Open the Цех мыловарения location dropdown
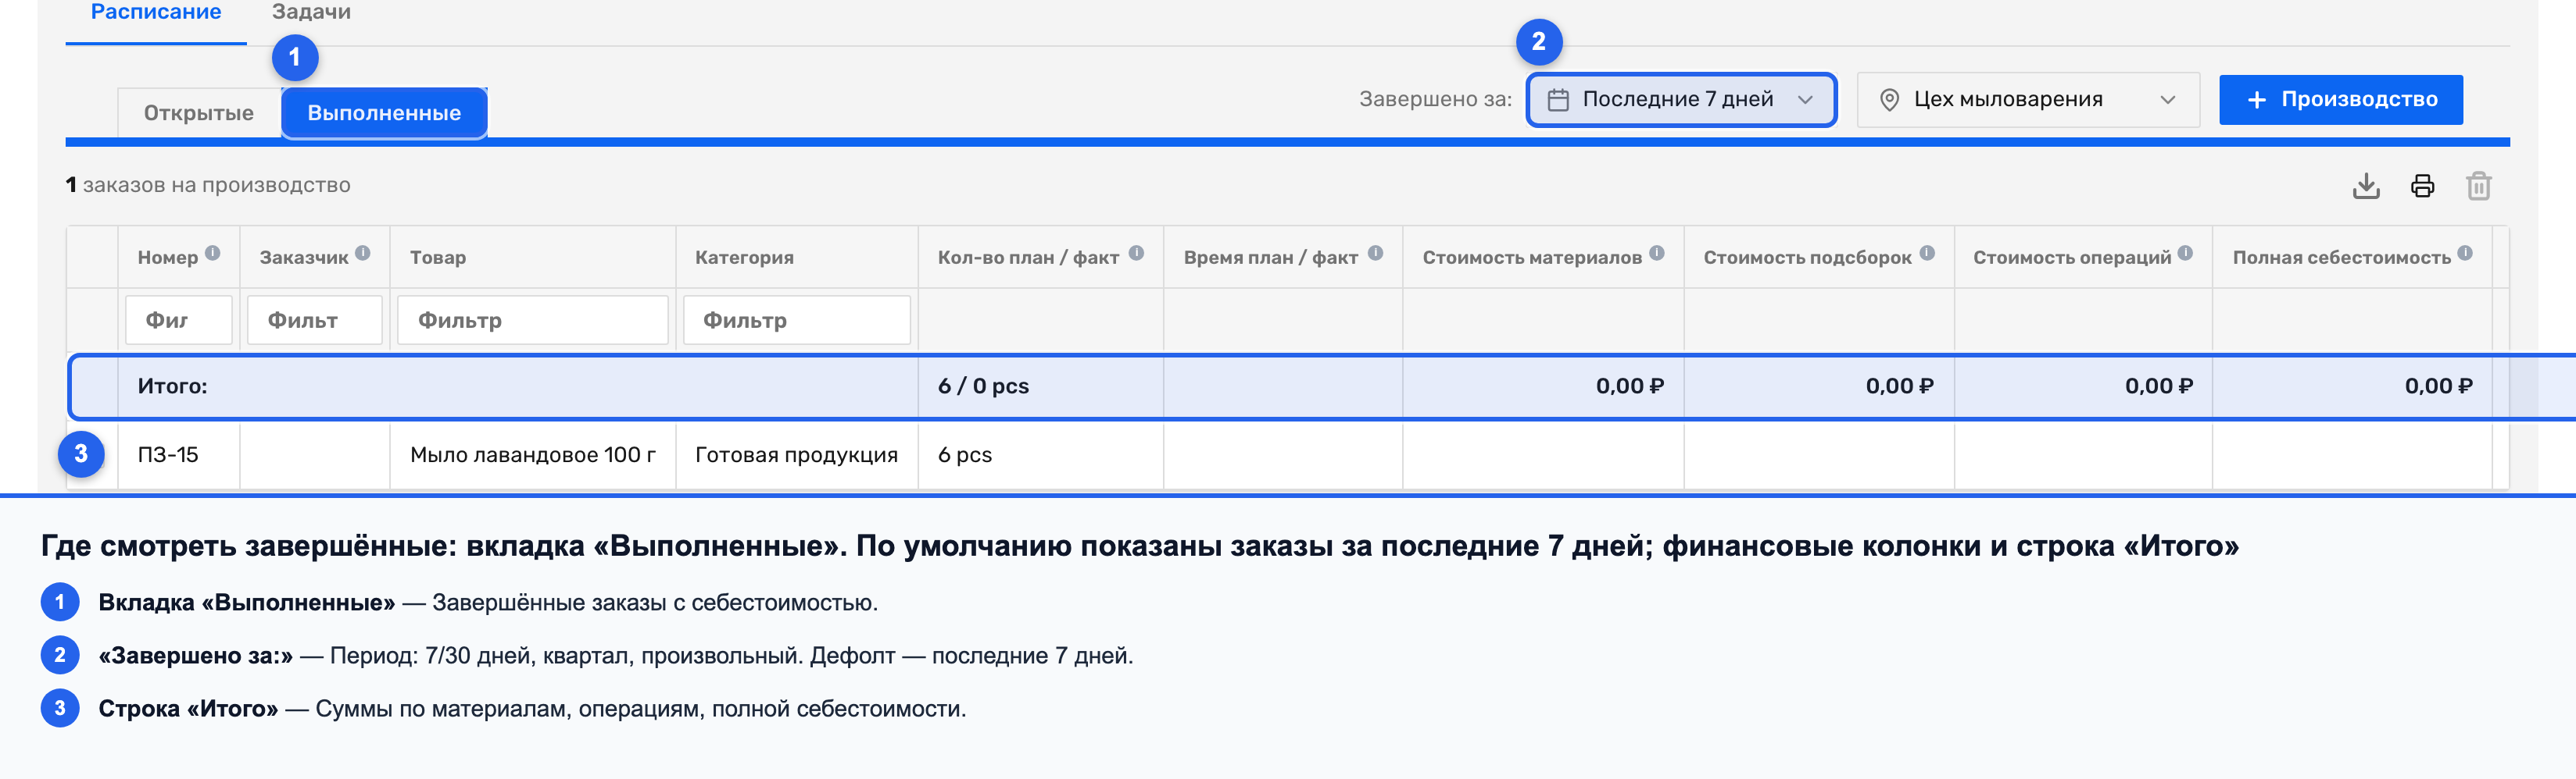 2028,100
